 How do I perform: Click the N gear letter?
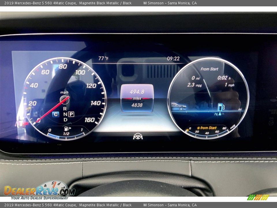pos(65,114)
